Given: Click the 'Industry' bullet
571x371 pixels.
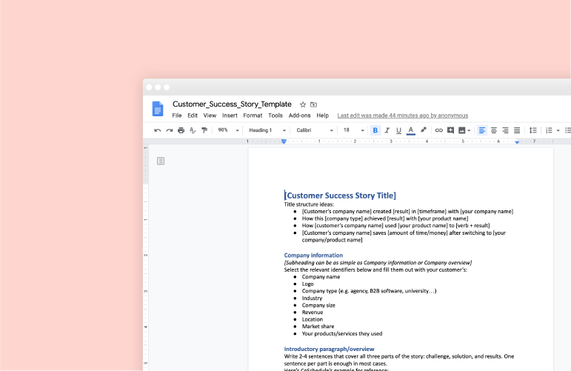Looking at the screenshot, I should [x=312, y=298].
